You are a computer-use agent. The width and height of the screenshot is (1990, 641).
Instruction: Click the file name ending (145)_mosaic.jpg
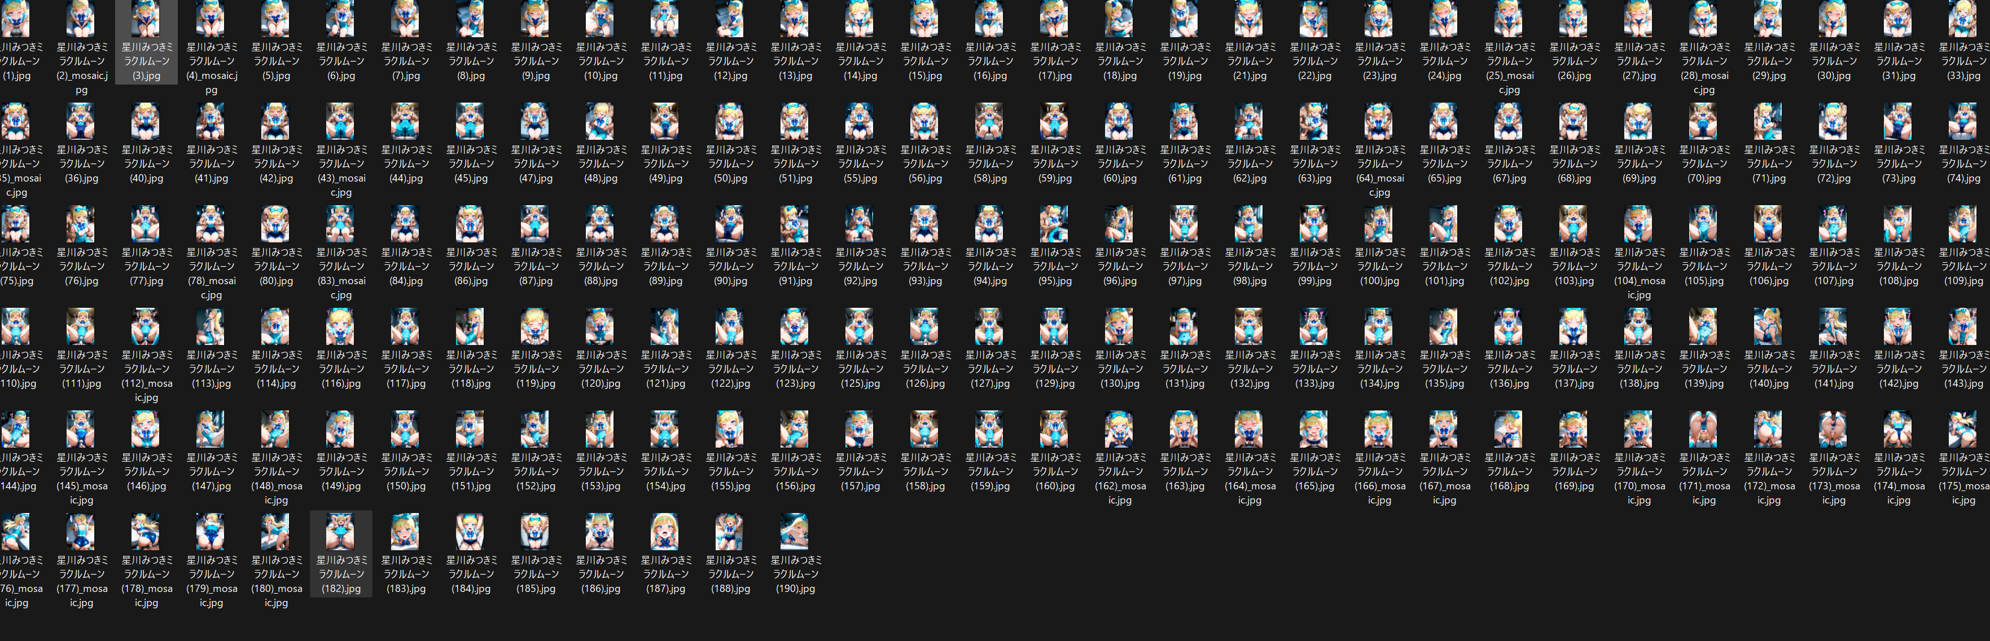pos(81,479)
